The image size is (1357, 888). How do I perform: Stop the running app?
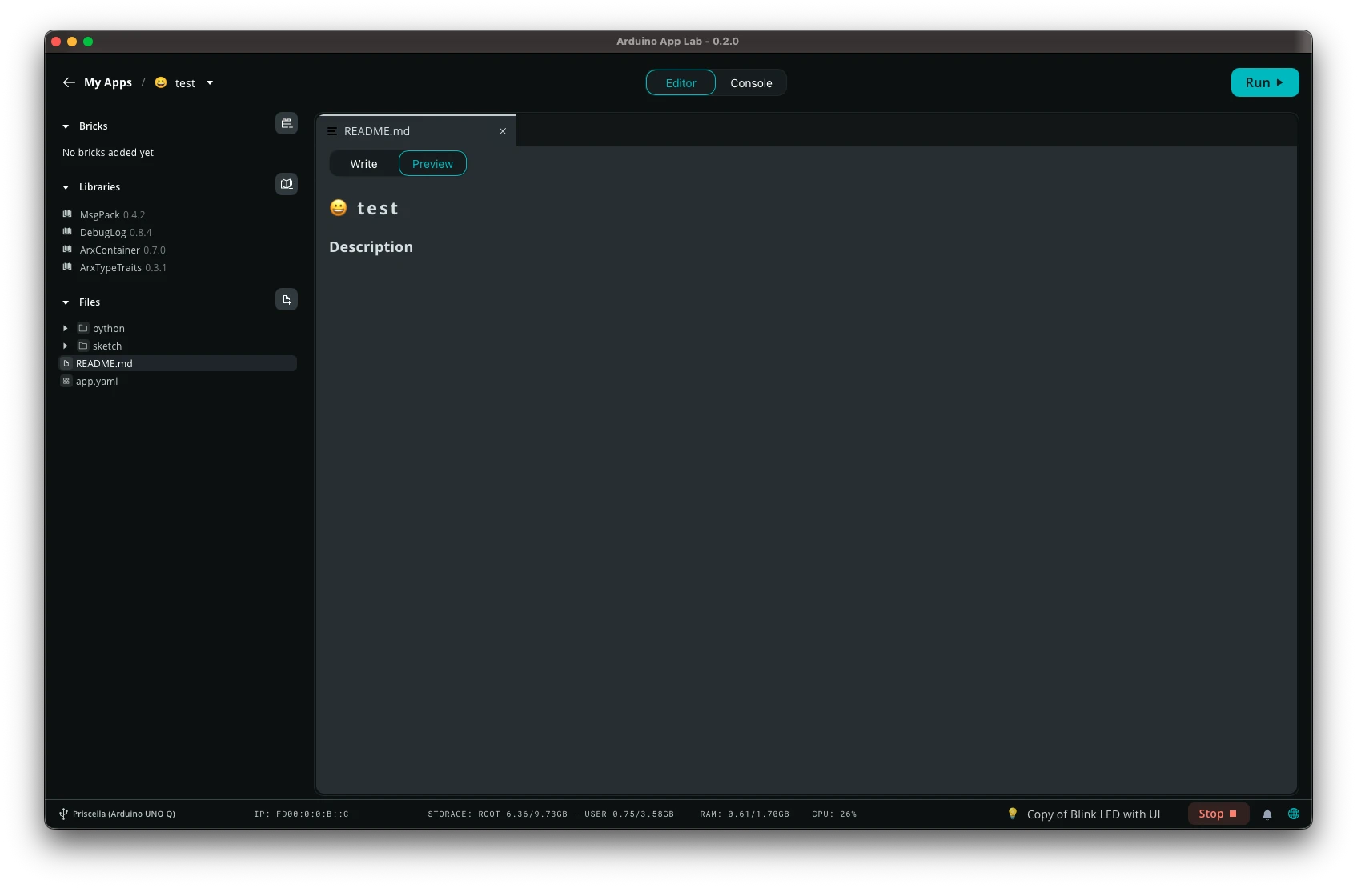pos(1218,814)
